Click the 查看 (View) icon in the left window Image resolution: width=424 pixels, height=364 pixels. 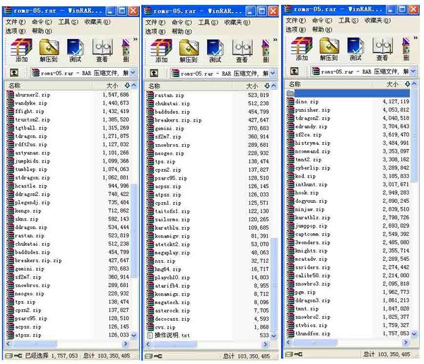coord(102,50)
